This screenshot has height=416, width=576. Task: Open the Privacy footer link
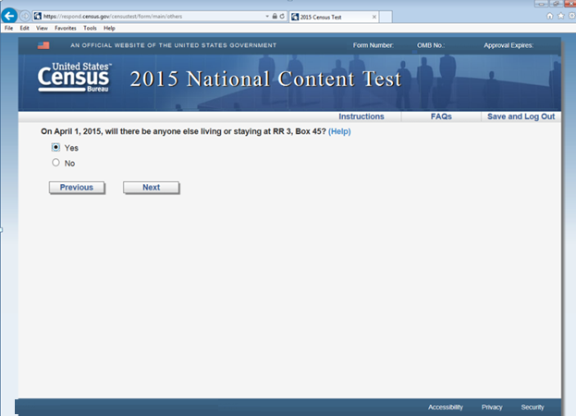click(x=492, y=407)
